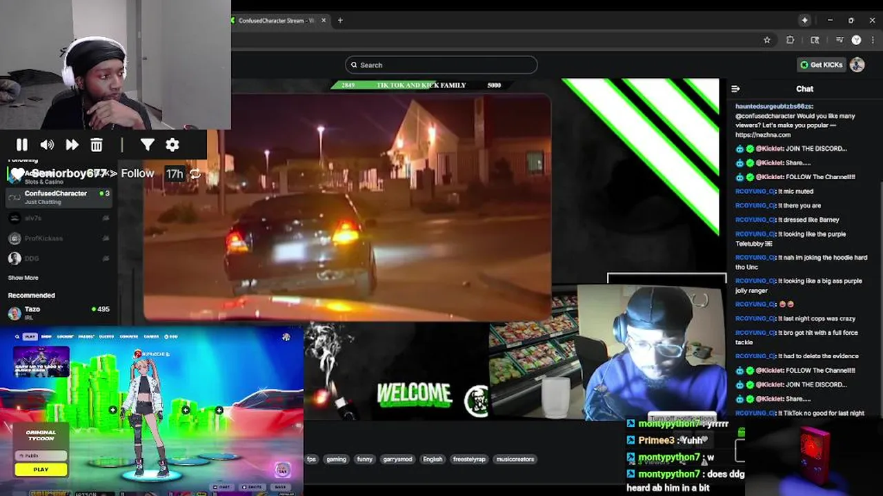Collapse chat with the arrow icon

[735, 89]
